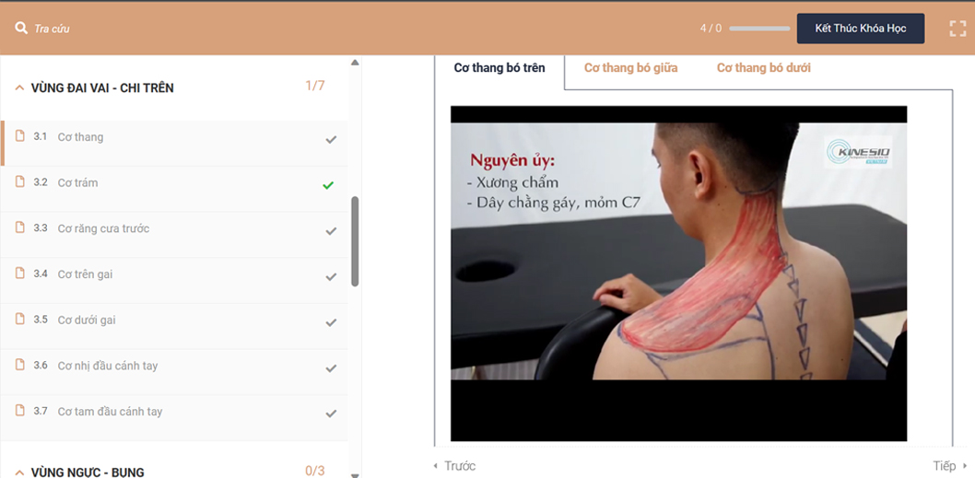The height and width of the screenshot is (478, 975).
Task: Click the Kết Thúc Khóa Học button
Action: click(861, 29)
